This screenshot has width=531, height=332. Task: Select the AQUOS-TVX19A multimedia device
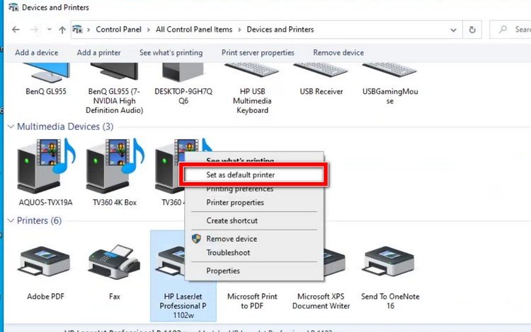[x=46, y=172]
